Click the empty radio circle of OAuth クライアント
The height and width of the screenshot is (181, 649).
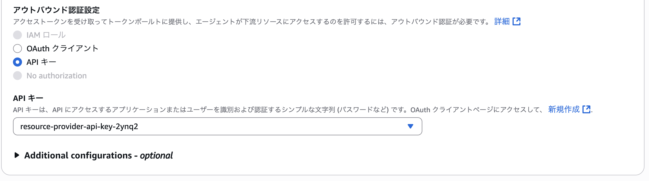[17, 48]
